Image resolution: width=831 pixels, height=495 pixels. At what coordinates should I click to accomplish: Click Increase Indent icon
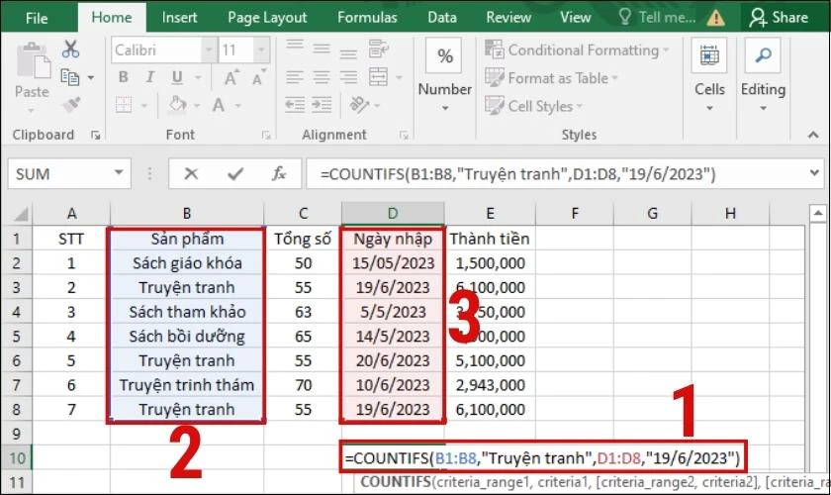(322, 105)
